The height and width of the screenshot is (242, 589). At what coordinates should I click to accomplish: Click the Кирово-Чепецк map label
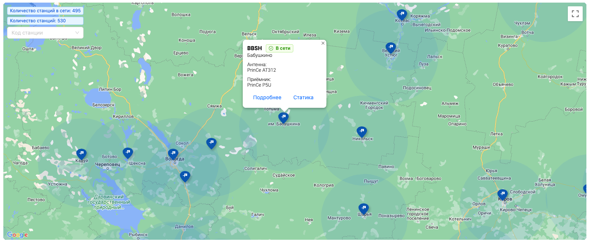pyautogui.click(x=516, y=210)
